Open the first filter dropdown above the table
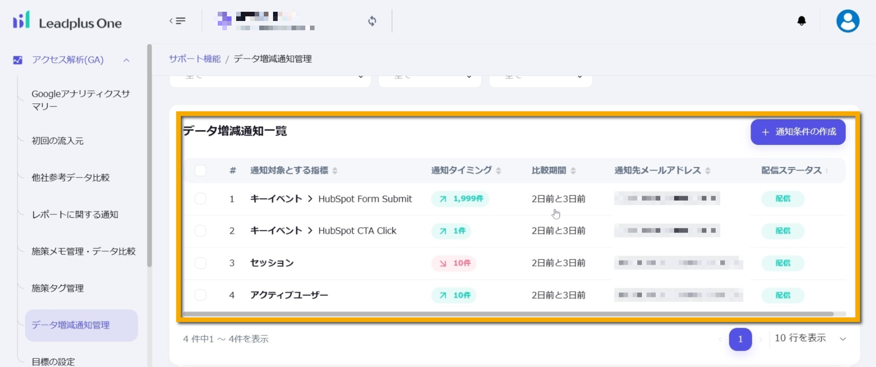 point(270,79)
